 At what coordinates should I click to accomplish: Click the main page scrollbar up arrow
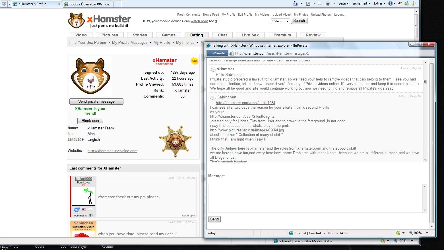(x=416, y=12)
